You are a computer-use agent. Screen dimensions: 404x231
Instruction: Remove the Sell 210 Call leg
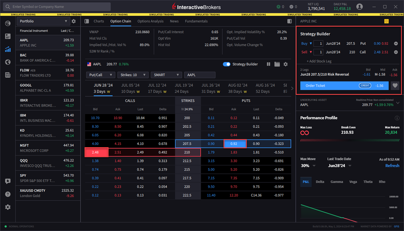[x=396, y=52]
